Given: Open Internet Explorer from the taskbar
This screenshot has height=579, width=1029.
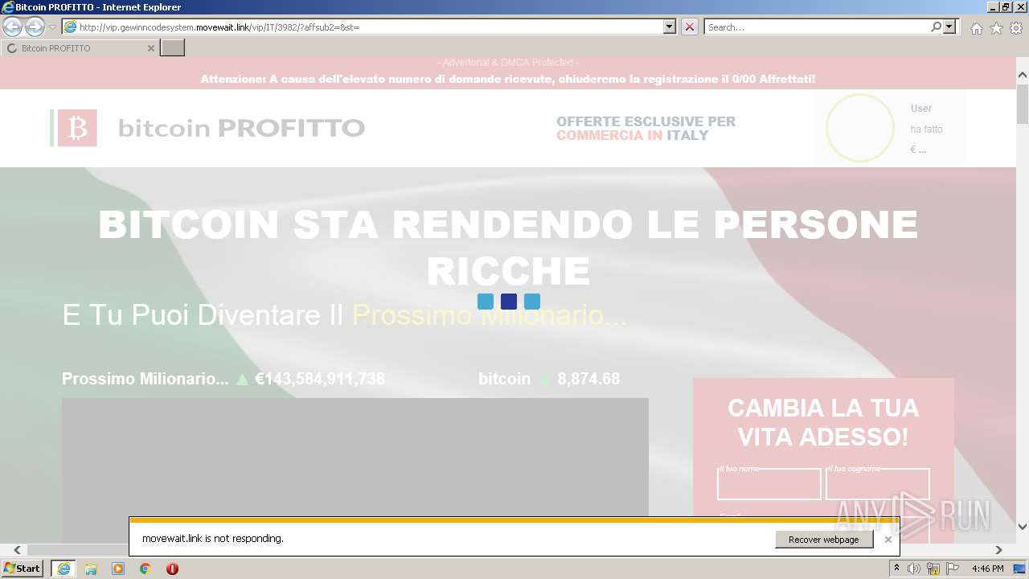Looking at the screenshot, I should [63, 569].
